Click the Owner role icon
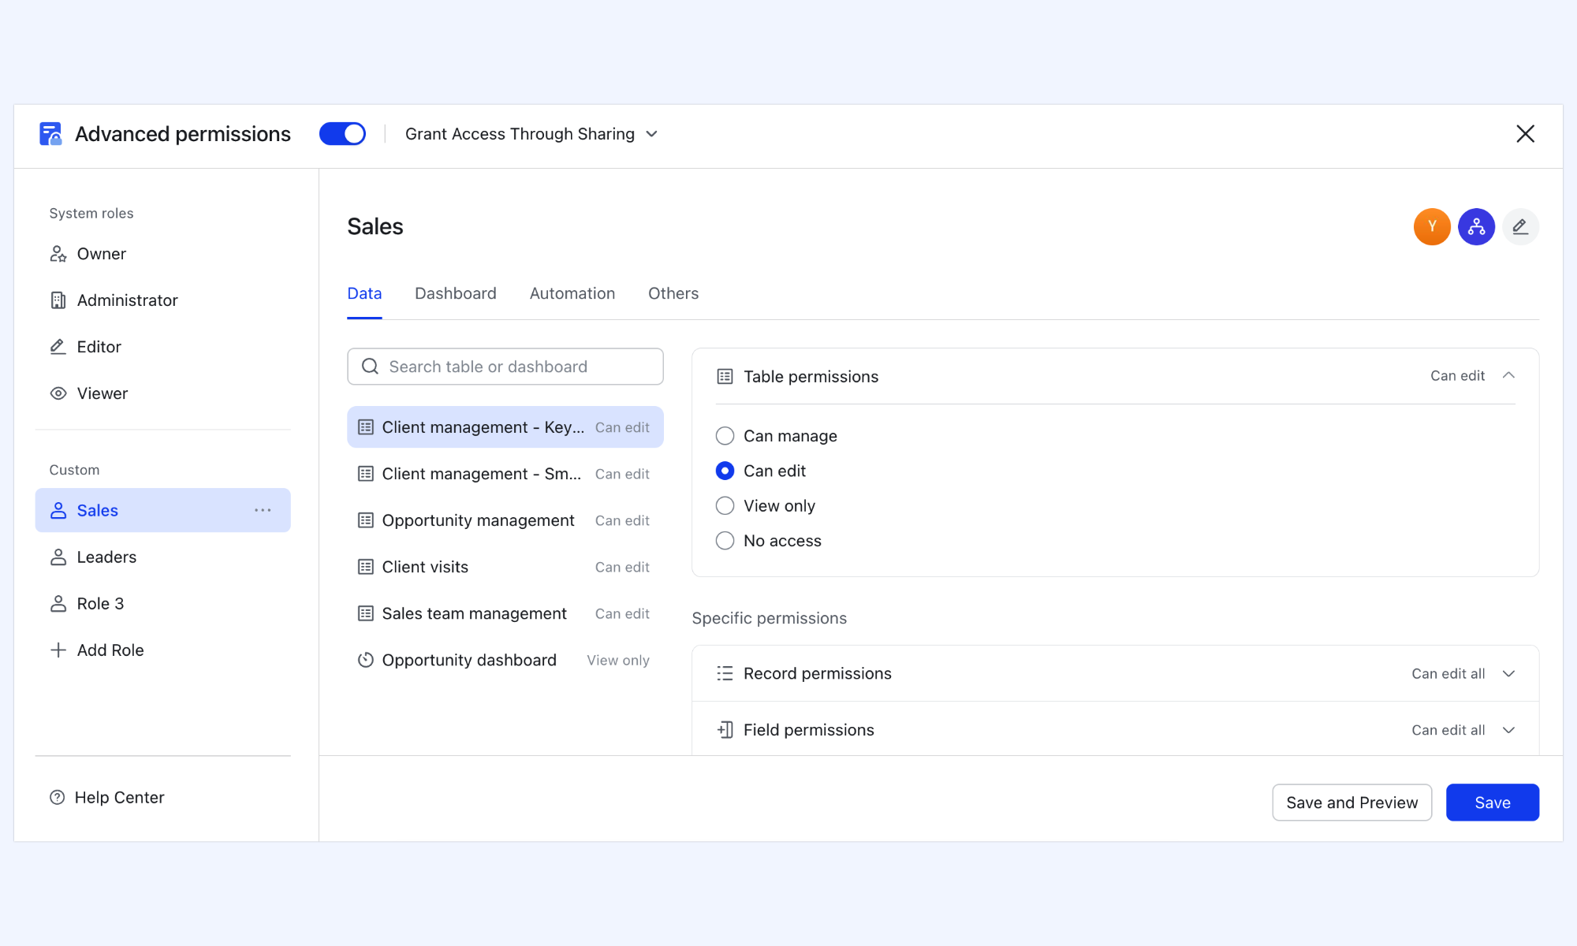The image size is (1577, 946). pos(58,254)
